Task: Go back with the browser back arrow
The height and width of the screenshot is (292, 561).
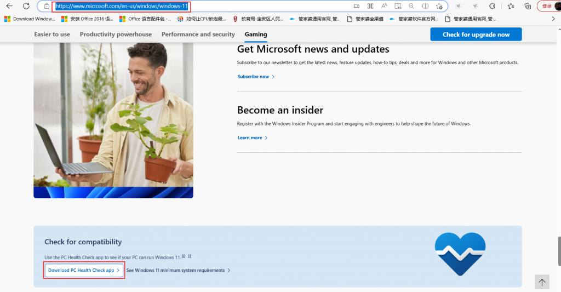Action: click(x=9, y=6)
